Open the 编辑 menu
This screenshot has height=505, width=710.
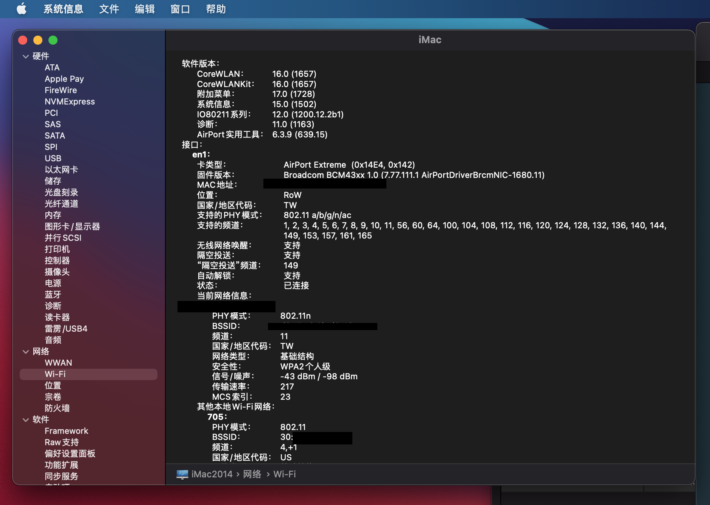(x=145, y=9)
